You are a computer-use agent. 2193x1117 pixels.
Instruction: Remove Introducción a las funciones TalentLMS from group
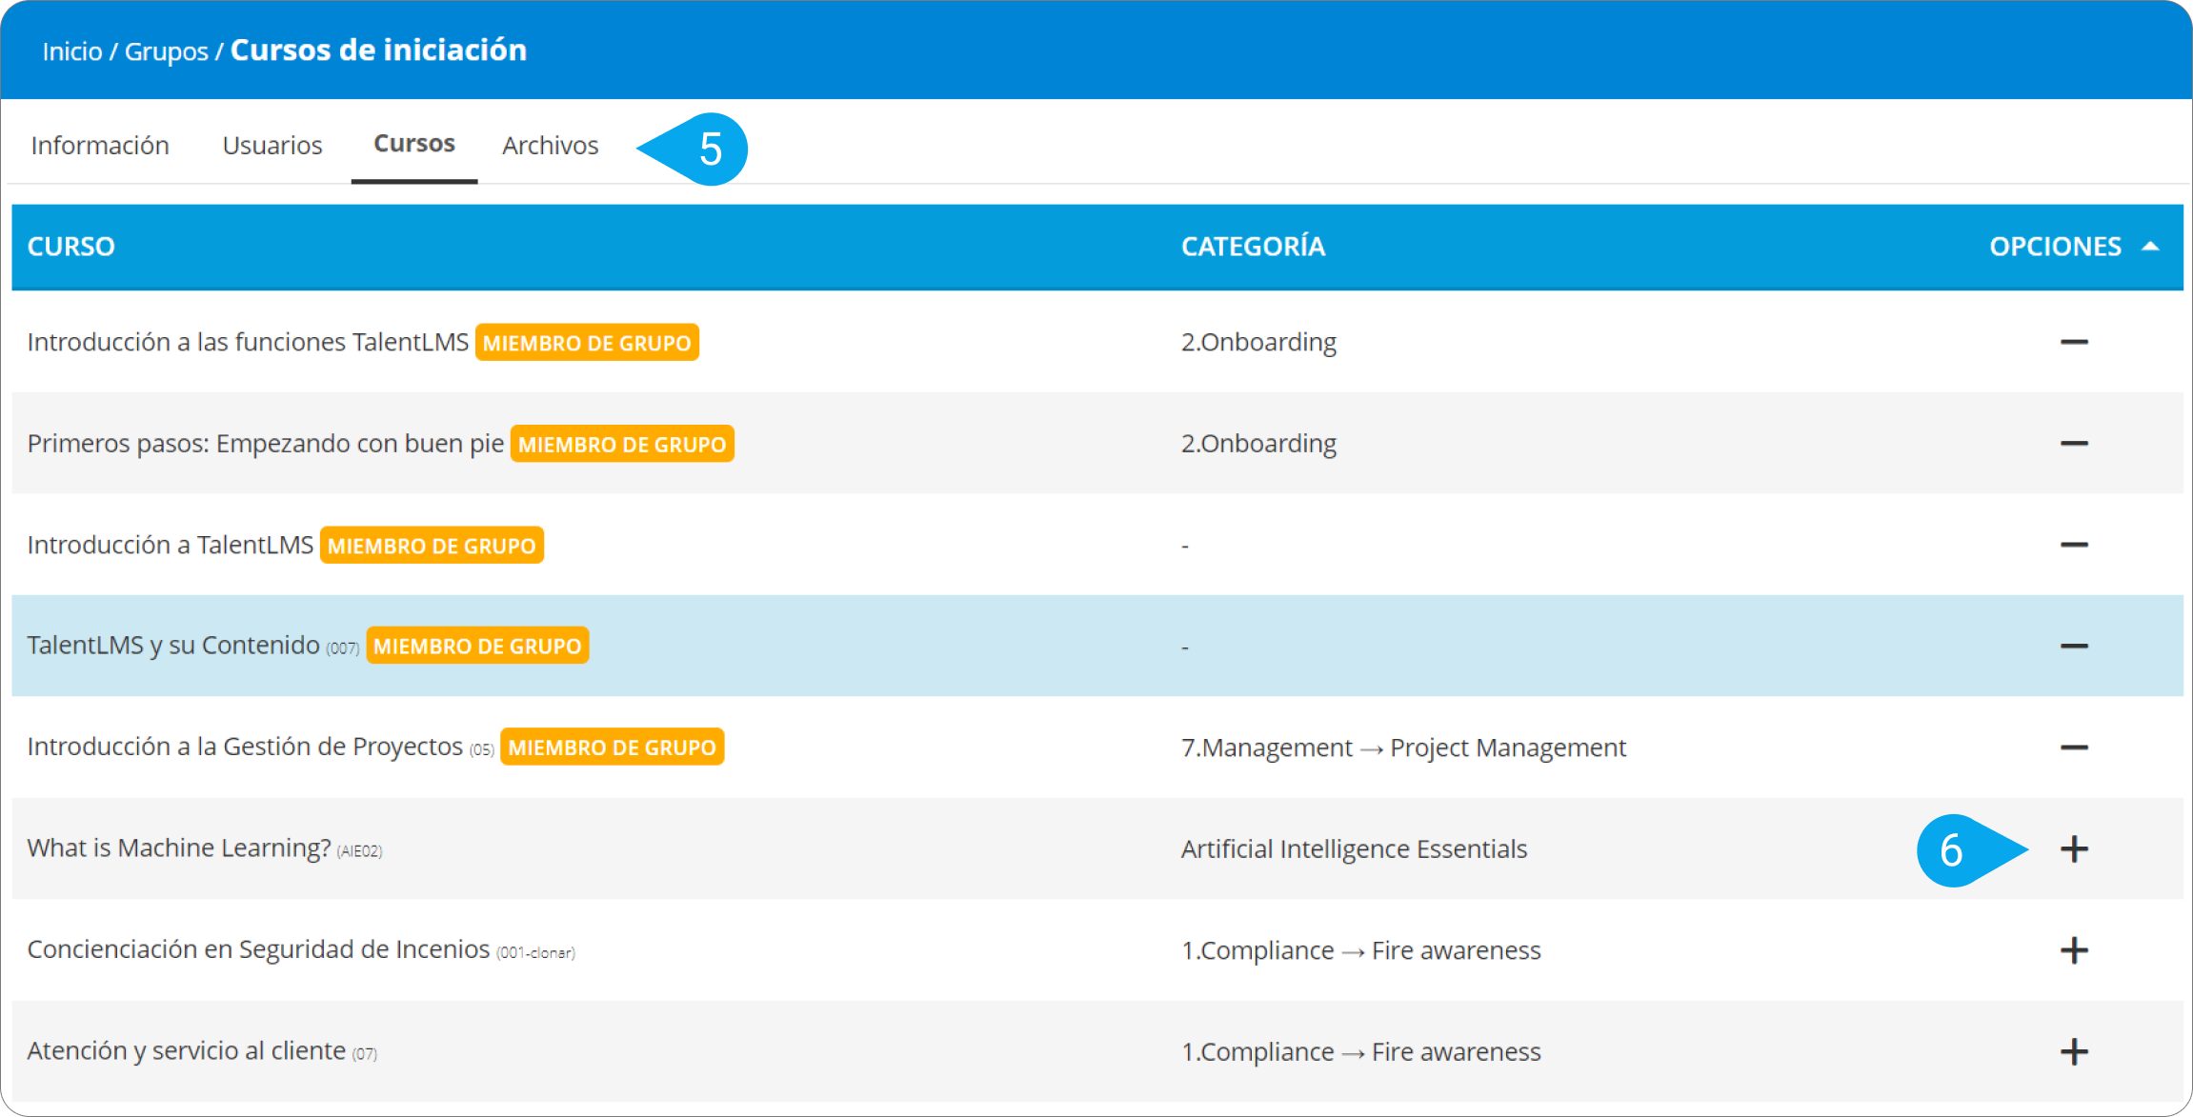2073,342
